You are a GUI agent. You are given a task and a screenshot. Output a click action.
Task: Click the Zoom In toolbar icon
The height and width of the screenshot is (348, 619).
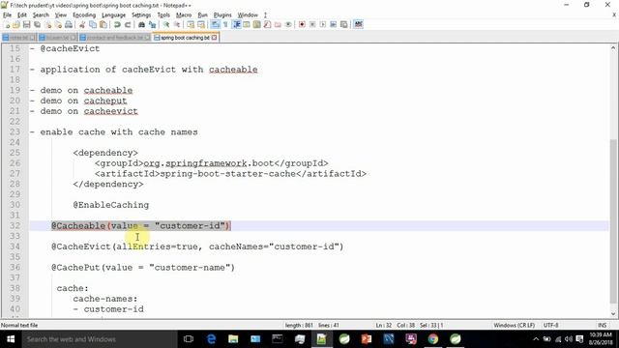(166, 24)
